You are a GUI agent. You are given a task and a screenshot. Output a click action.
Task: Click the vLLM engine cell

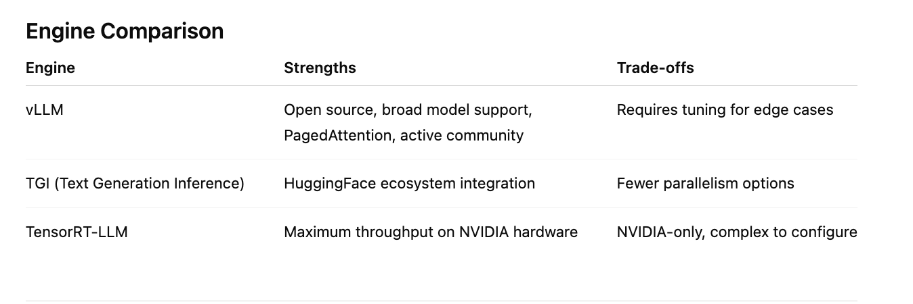click(45, 109)
